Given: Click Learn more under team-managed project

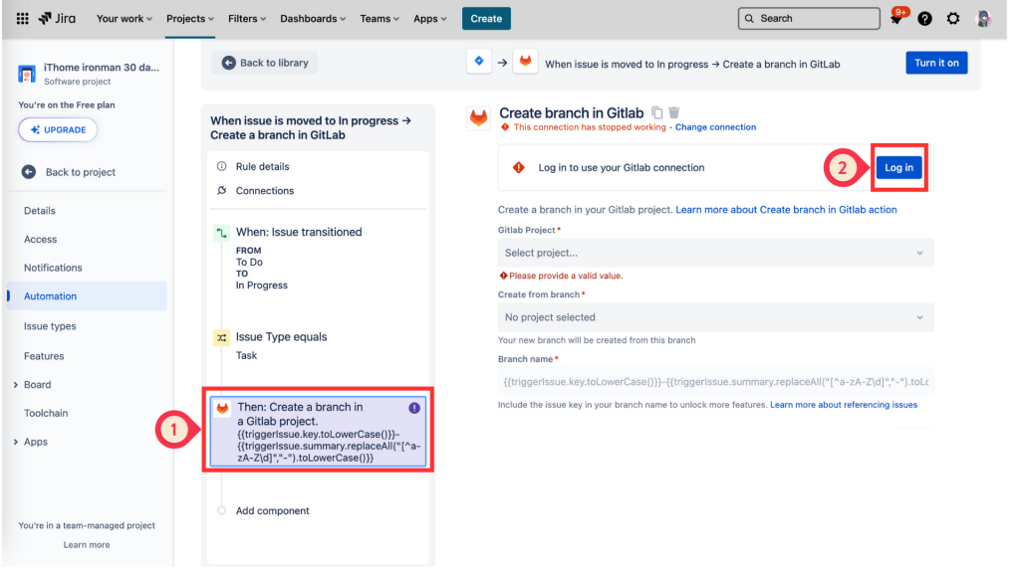Looking at the screenshot, I should coord(87,545).
